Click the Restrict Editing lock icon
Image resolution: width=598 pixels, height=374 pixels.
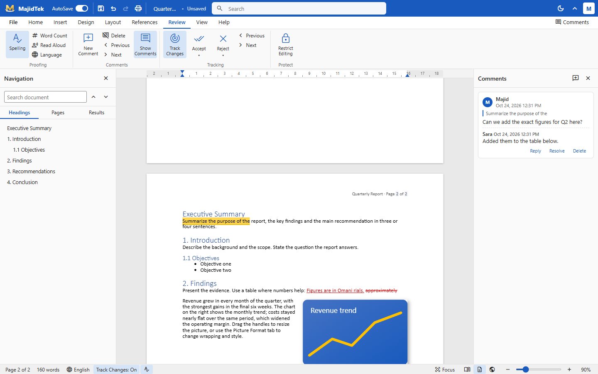coord(286,38)
